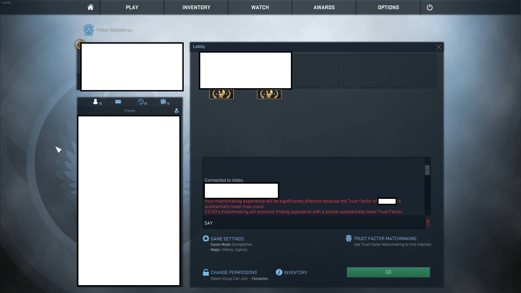Open the messages envelope icon

[118, 101]
